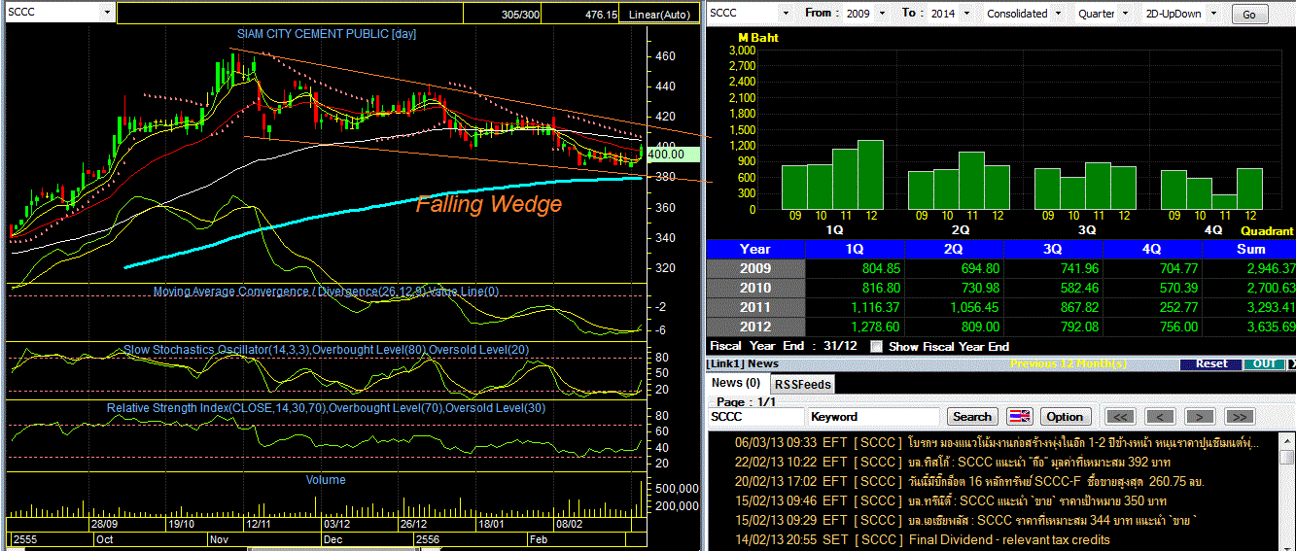This screenshot has height=551, width=1296.
Task: Open Final Dividend - relevant tax credits news
Action: [1009, 539]
